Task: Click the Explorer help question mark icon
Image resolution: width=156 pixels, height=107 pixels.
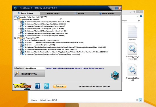Action: click(141, 16)
